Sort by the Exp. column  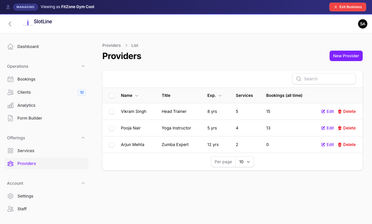(x=214, y=95)
